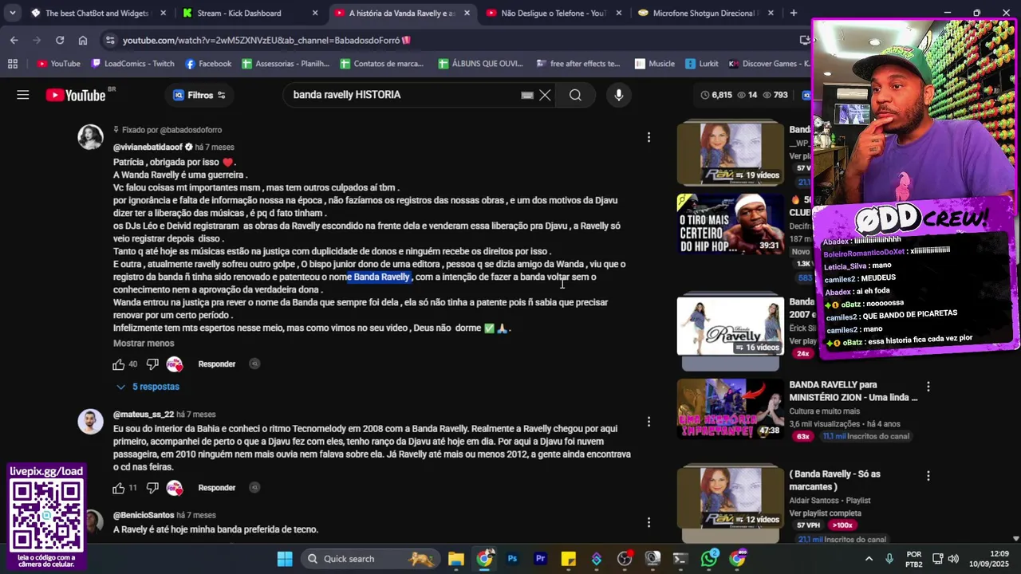
Task: View site information icon in address bar
Action: [110, 40]
